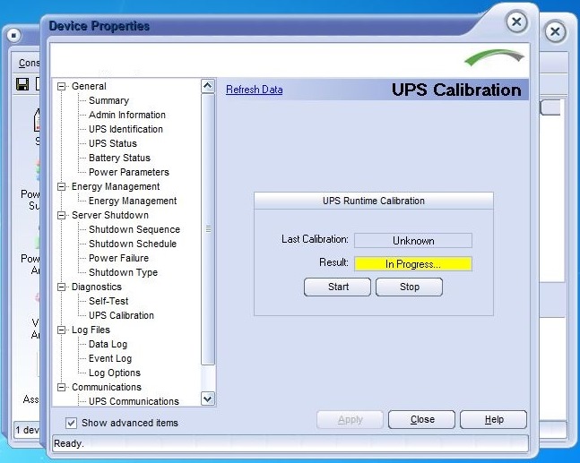
Task: Select UPS Communications tree item
Action: (134, 402)
